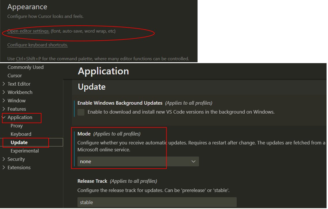Click the Security tree label
328x209 pixels.
tap(16, 159)
